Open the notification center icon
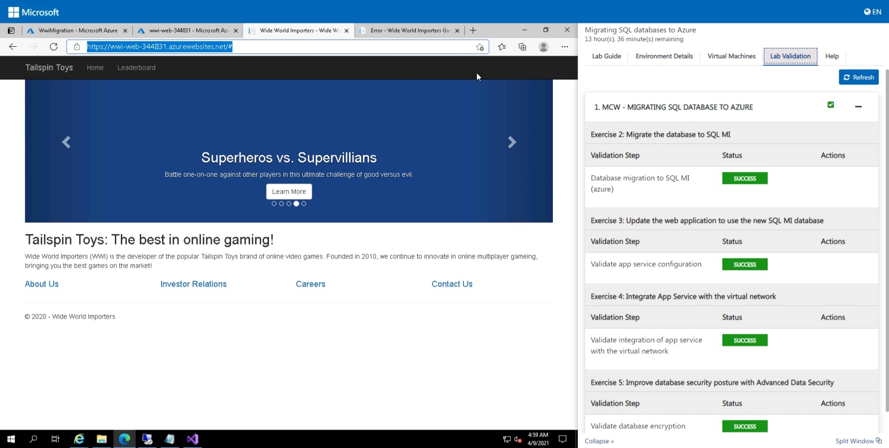The width and height of the screenshot is (889, 448). coord(563,439)
